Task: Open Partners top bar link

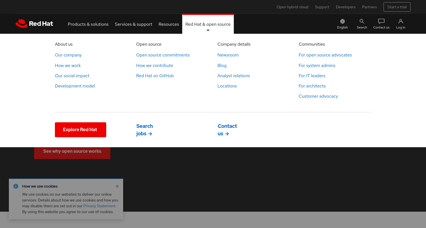Action: click(369, 7)
